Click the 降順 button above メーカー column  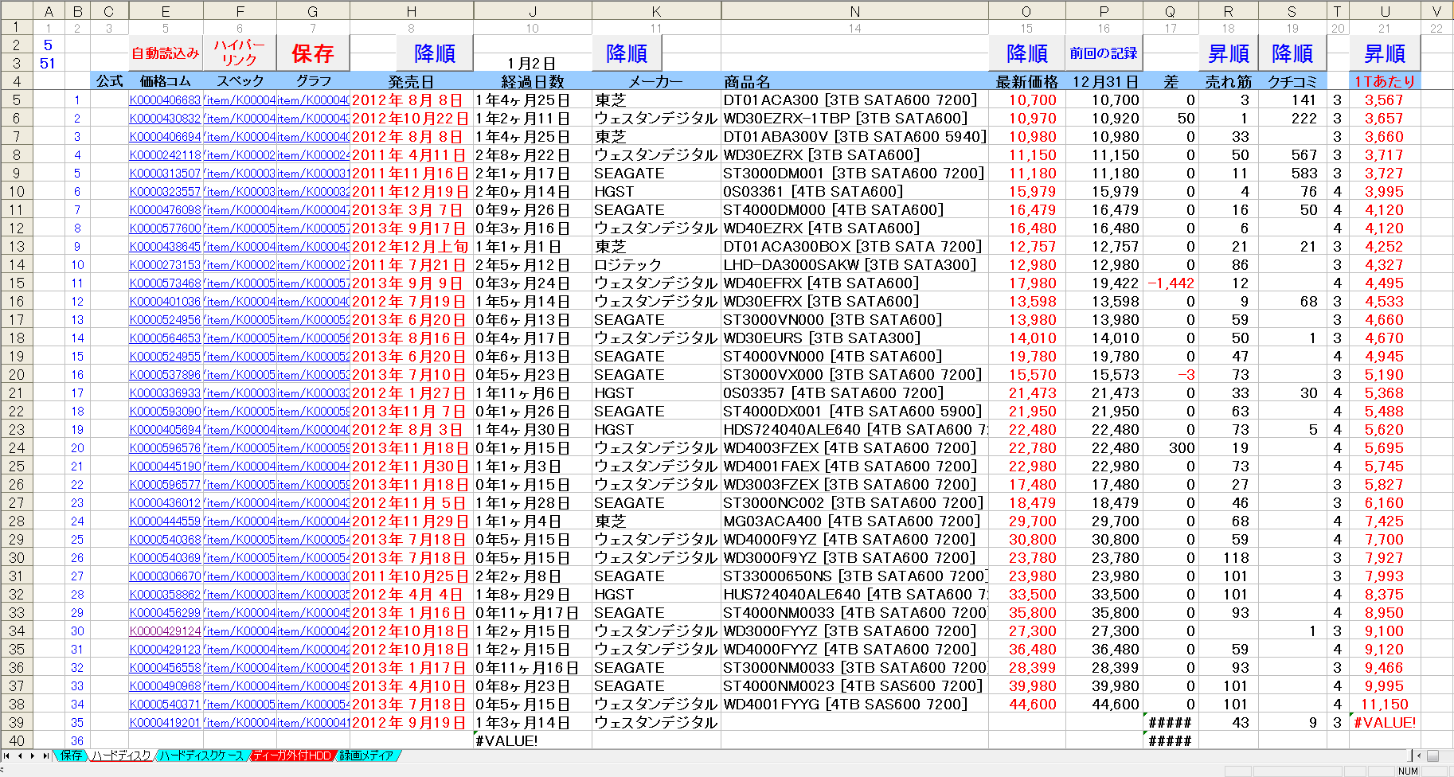(x=627, y=53)
